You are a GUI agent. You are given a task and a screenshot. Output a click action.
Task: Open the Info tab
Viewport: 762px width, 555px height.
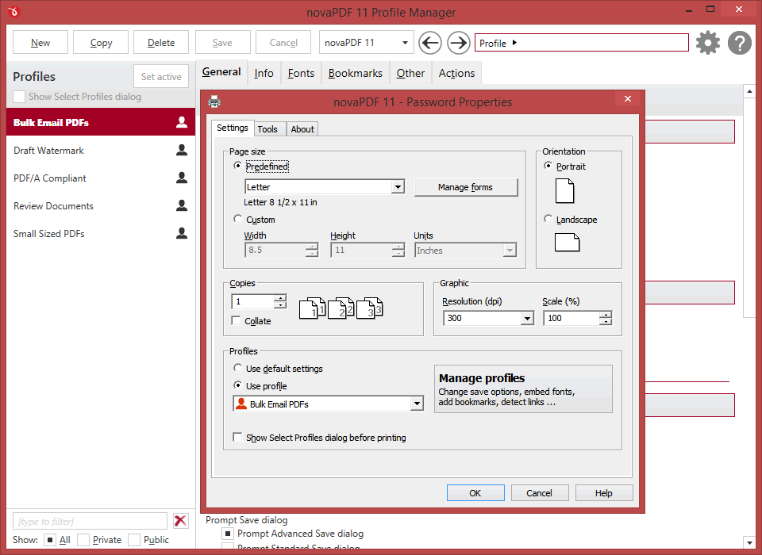pos(264,73)
